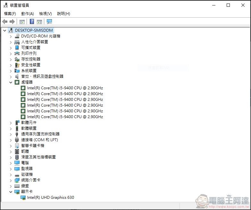Click the 滑鼠及其他指標裝置 mouse icon
This screenshot has width=251, height=210.
tap(17, 157)
